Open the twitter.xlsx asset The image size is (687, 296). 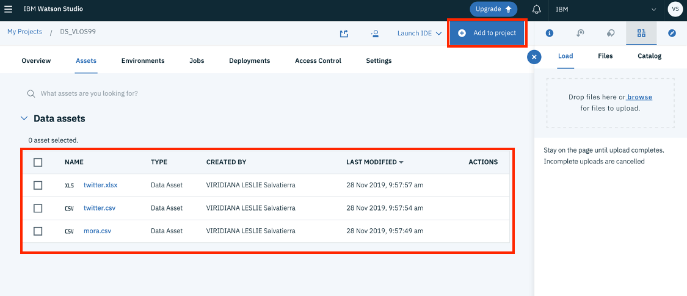(100, 185)
